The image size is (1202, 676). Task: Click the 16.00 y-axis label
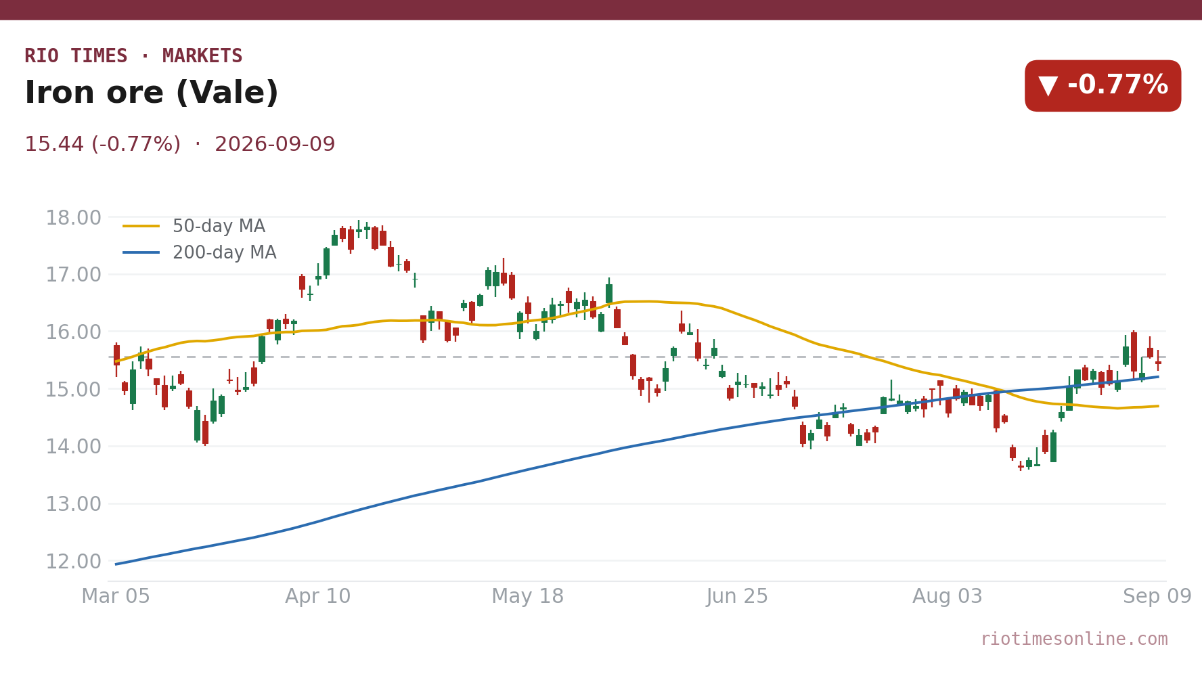point(73,332)
